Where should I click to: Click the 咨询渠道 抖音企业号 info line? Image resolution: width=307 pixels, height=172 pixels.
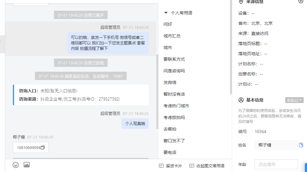[x=69, y=99]
